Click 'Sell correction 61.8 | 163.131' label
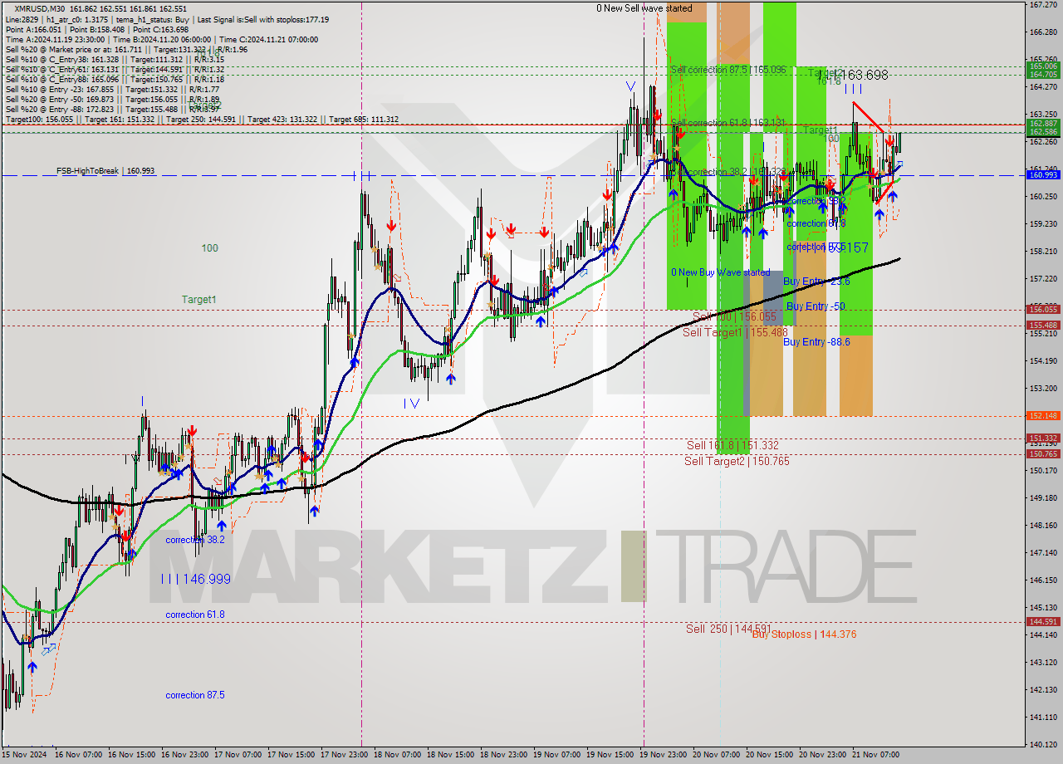The image size is (1063, 764). pyautogui.click(x=728, y=123)
